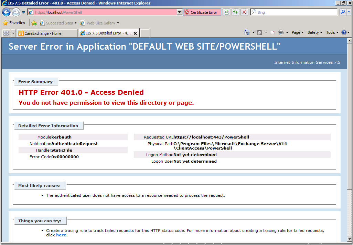Click the vertical scrollbar down arrow
353x245 pixels.
pyautogui.click(x=350, y=239)
